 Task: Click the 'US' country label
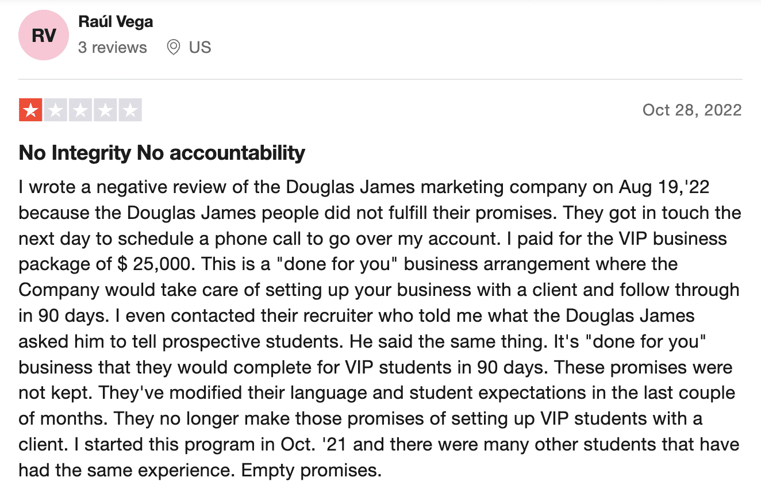pos(200,47)
